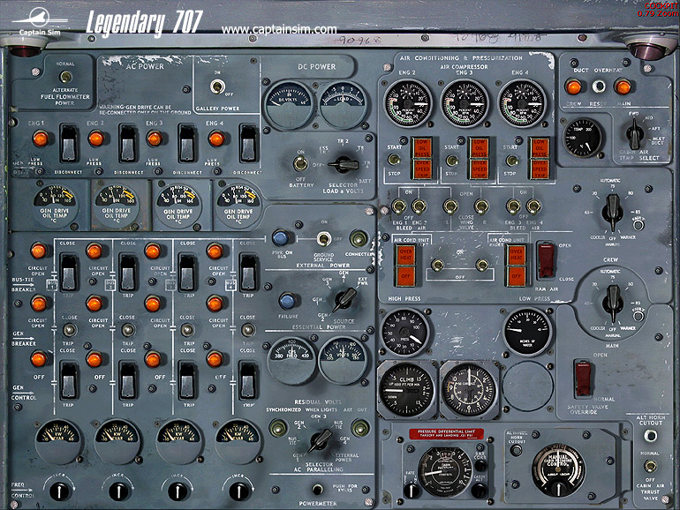Viewport: 680px width, 510px height.
Task: Flip the Bus 1 bus-tie breaker switch
Action: pos(69,274)
